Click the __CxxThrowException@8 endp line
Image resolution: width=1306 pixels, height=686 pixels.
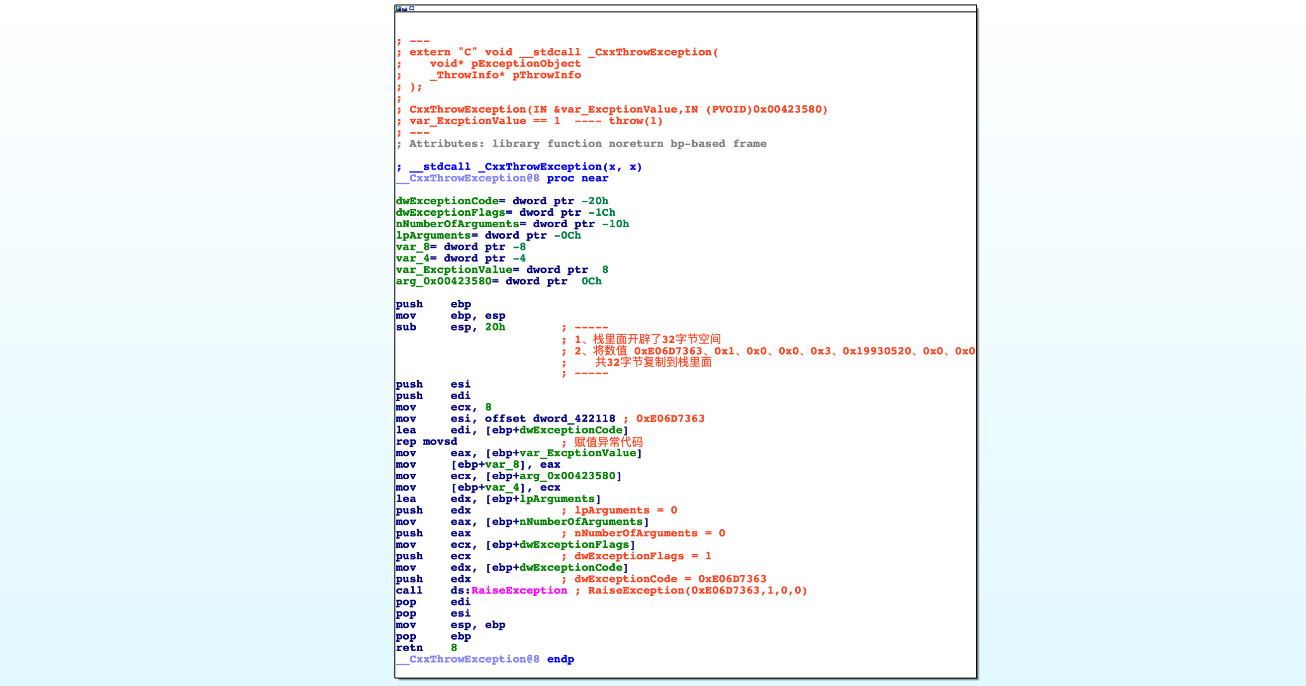(485, 659)
